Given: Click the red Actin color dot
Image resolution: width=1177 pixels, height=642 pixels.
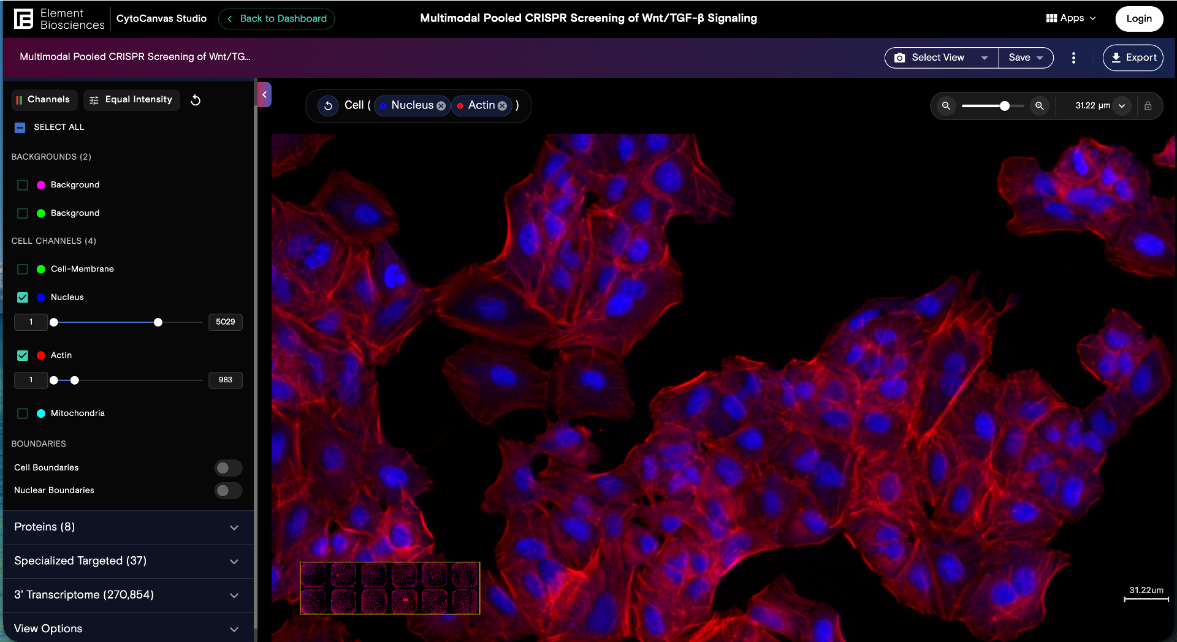Looking at the screenshot, I should click(x=41, y=356).
